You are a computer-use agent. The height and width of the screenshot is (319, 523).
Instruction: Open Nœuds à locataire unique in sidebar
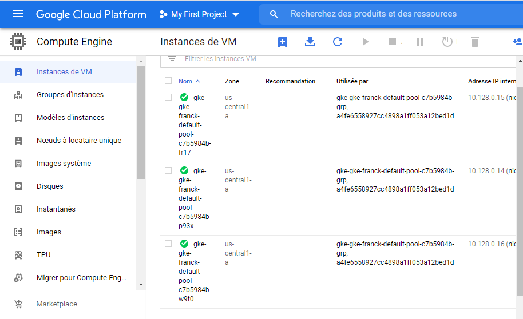pos(68,140)
